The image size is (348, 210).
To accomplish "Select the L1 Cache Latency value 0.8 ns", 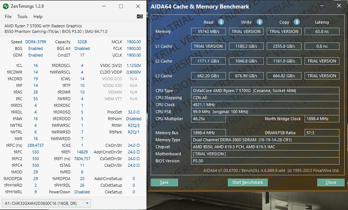I will [x=322, y=46].
